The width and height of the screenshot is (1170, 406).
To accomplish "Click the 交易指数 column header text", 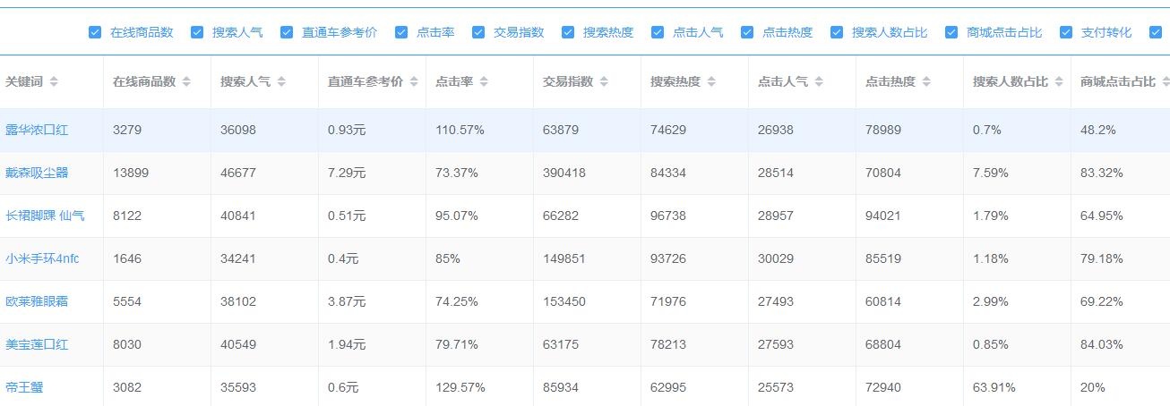I will click(x=568, y=81).
